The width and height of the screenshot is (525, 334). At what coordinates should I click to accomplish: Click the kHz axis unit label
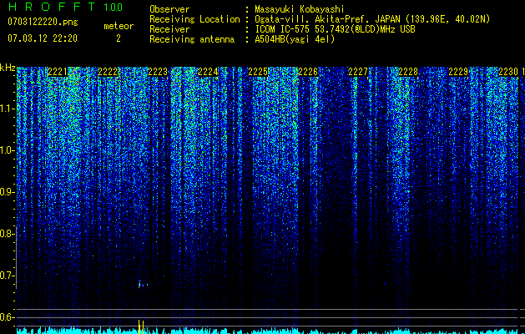point(8,68)
